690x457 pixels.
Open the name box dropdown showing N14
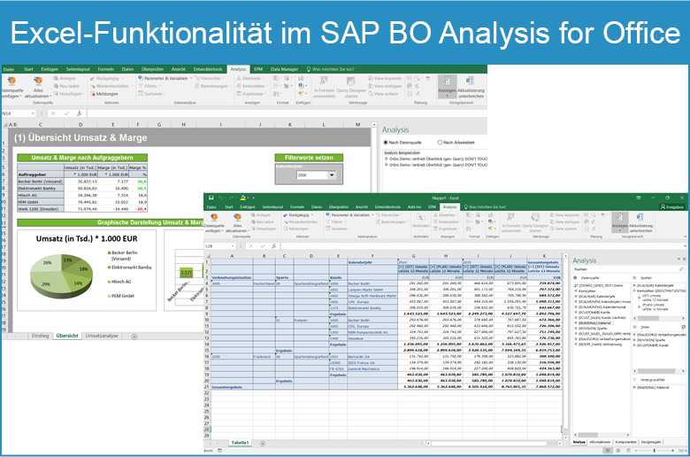coord(33,113)
